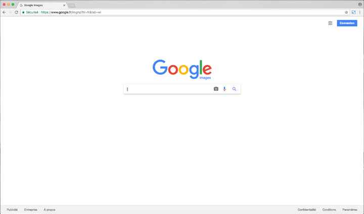
Task: Open the Publicité footer link
Action: (12, 209)
